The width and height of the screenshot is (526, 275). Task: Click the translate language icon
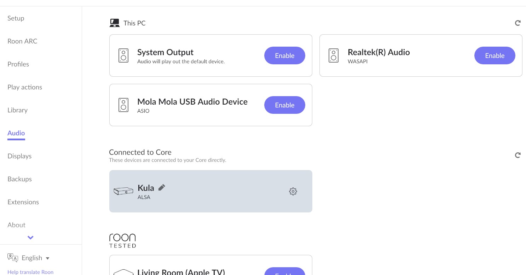point(12,258)
